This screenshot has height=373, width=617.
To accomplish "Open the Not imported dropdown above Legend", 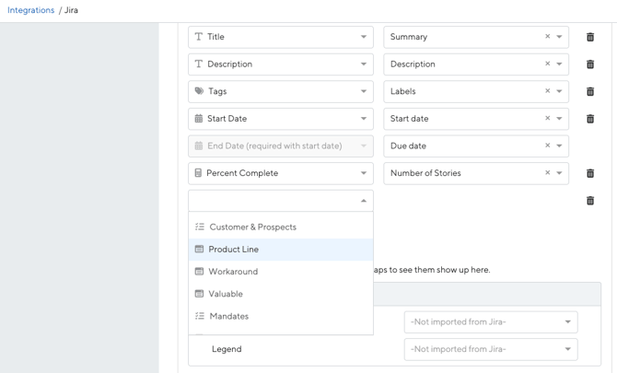I will click(x=491, y=321).
